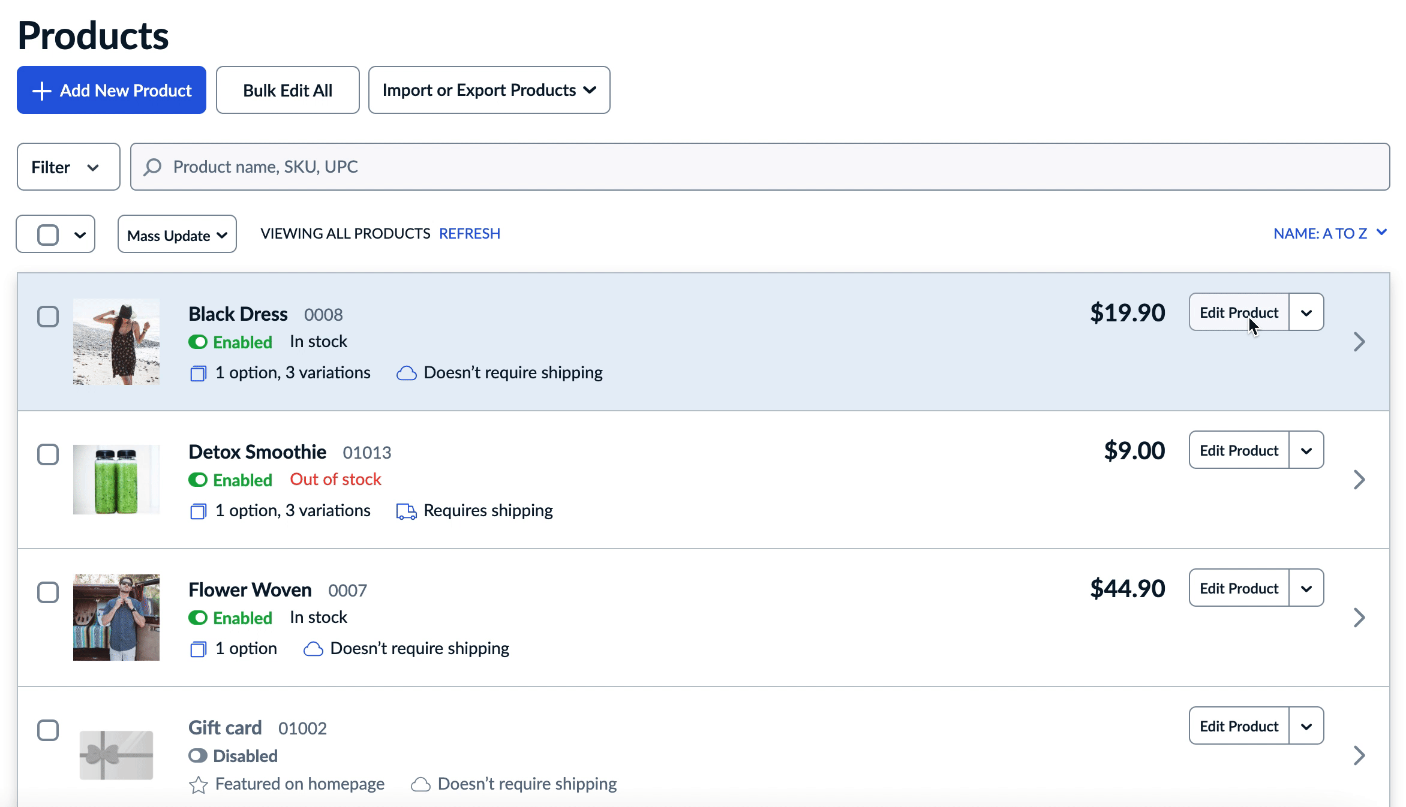Open Black Dress Edit Product arrow menu
The width and height of the screenshot is (1406, 807).
click(x=1306, y=312)
